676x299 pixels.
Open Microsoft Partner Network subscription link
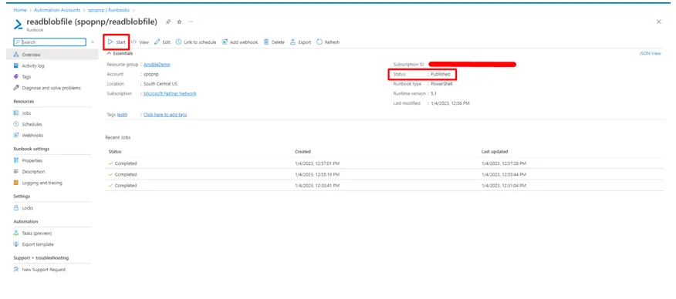(170, 93)
